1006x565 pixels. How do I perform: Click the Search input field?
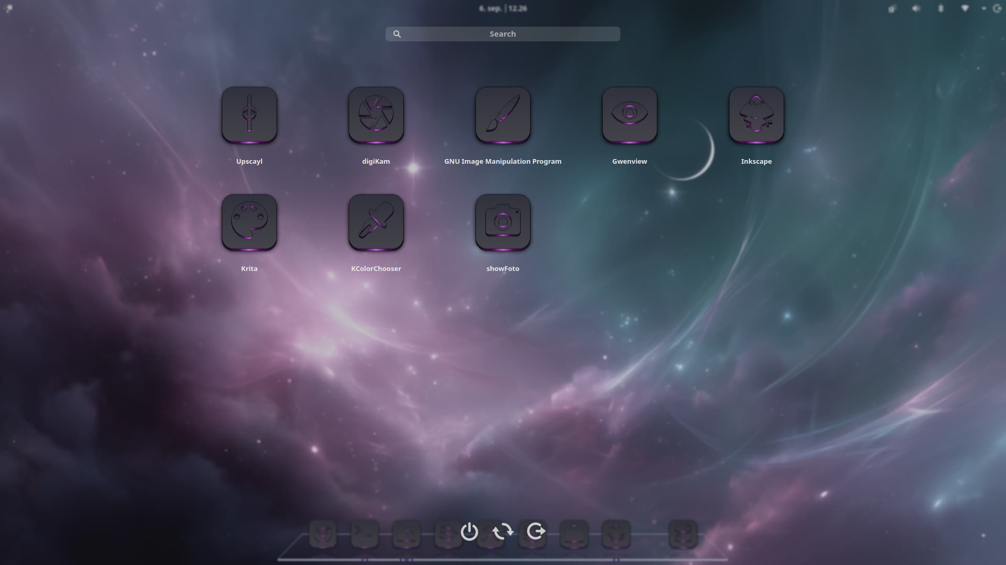[503, 34]
